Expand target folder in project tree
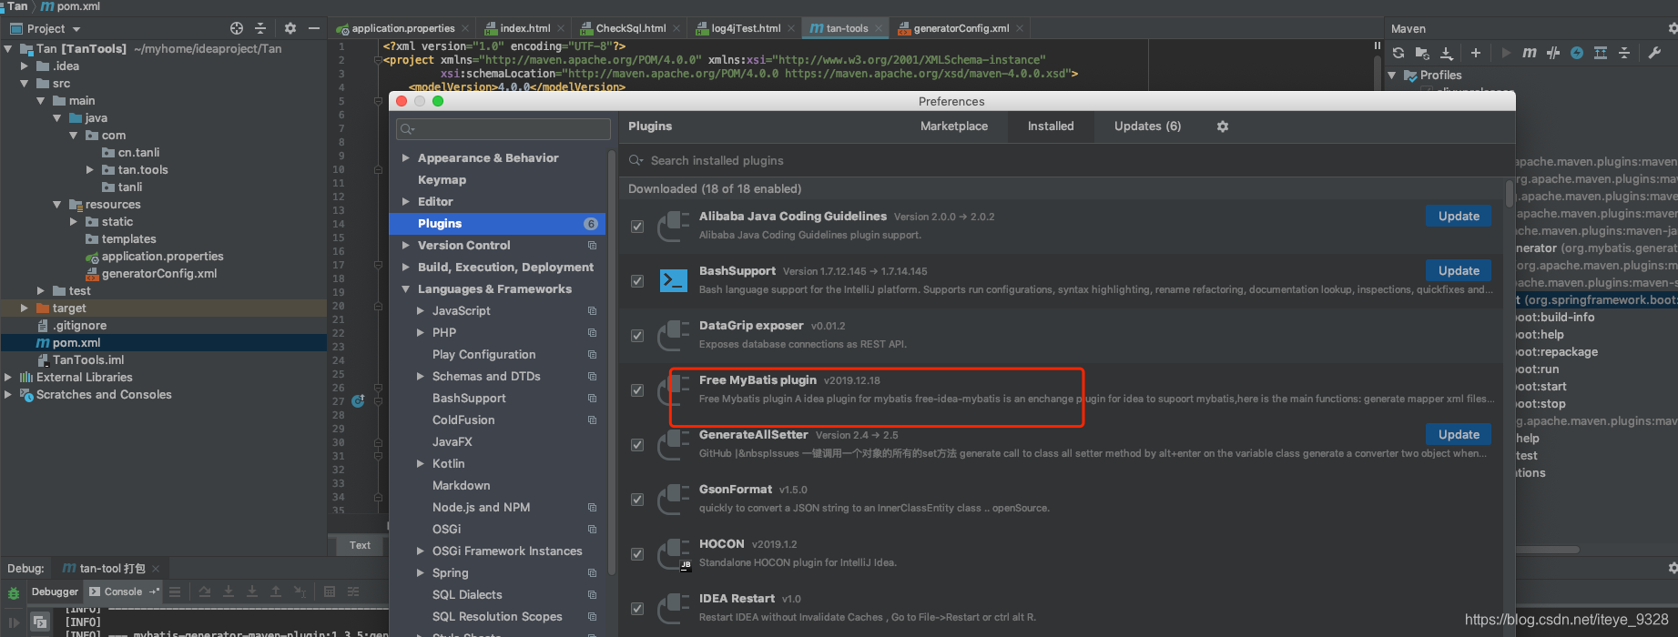1678x637 pixels. [25, 308]
